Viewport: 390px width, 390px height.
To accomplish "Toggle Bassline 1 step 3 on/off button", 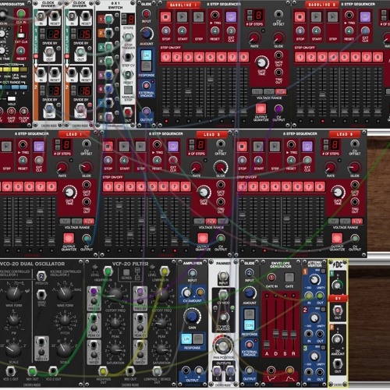I will click(x=188, y=57).
